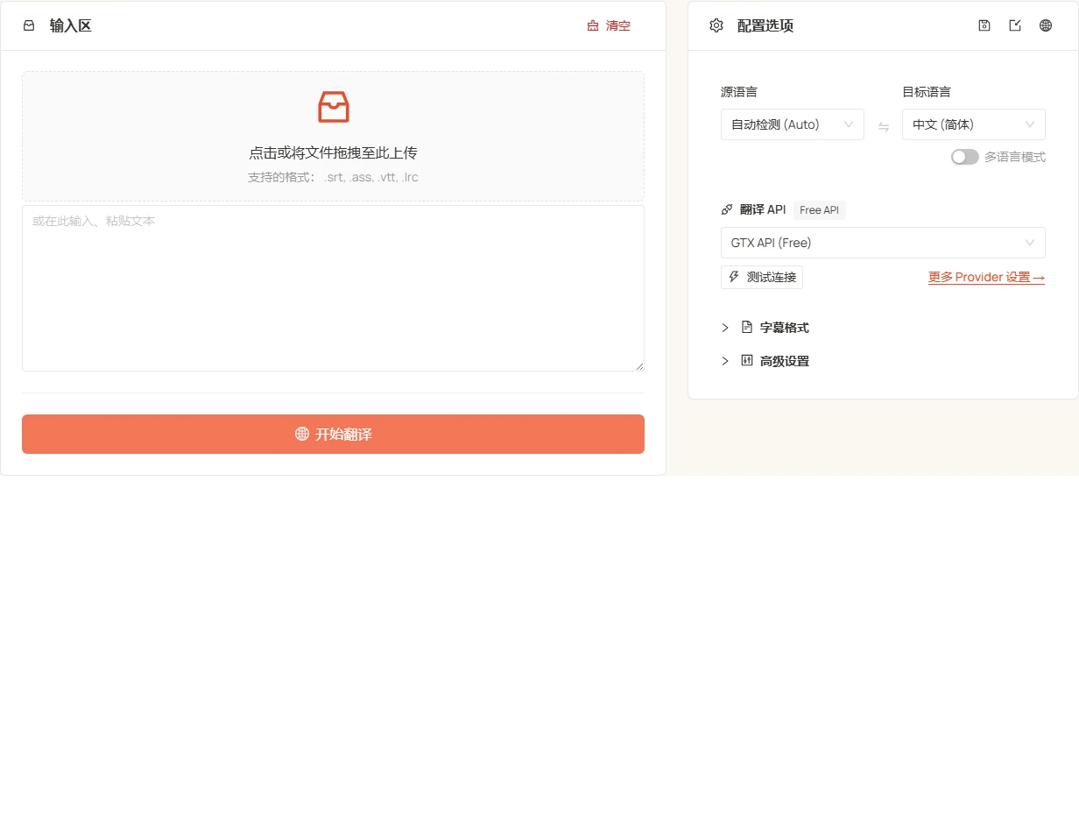Click the 点击或将文件拖拽至此上传 text
The image size is (1079, 828).
(x=333, y=152)
